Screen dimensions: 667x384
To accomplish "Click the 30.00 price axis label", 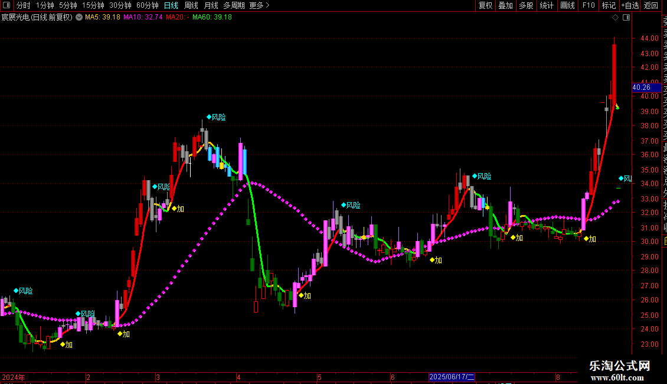I will point(649,242).
